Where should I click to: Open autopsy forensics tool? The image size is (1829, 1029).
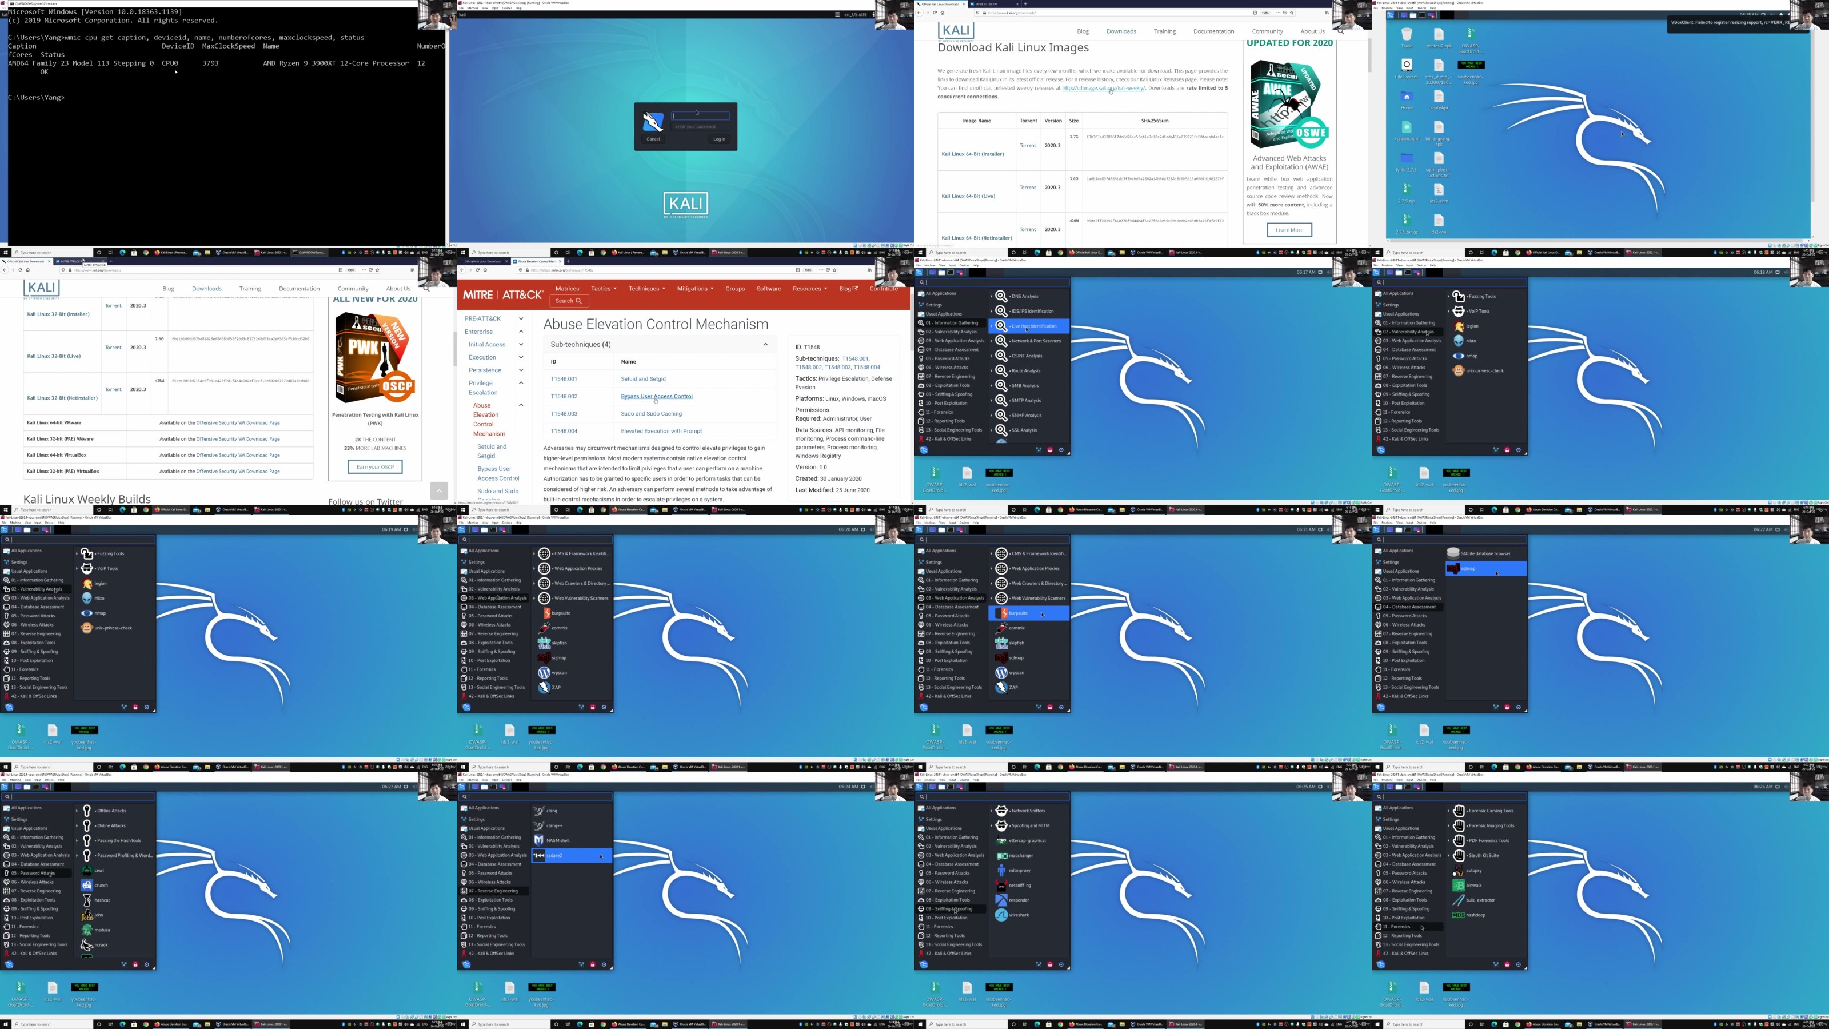[x=1473, y=870]
